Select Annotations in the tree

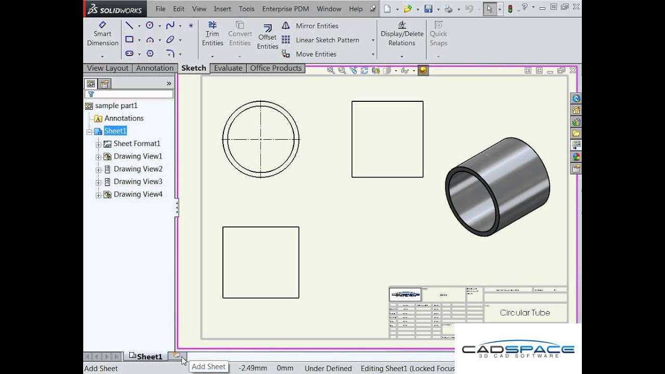click(124, 118)
